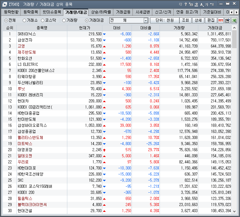Click the down arrow icon in the 삼성전자 row
Screen dimensions: 240x217
104,40
